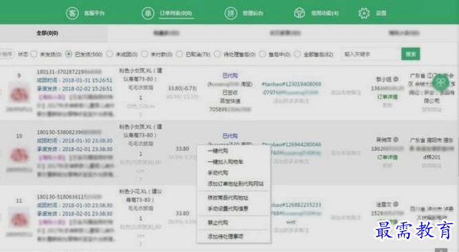The image size is (459, 252).
Task: Switch to 管理后台 in the top navigation
Action: (x=253, y=13)
